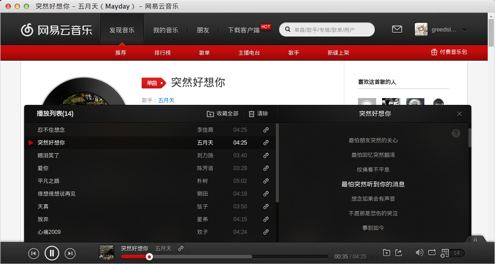This screenshot has width=495, height=264.
Task: Open the messages envelope icon
Action: pyautogui.click(x=397, y=29)
